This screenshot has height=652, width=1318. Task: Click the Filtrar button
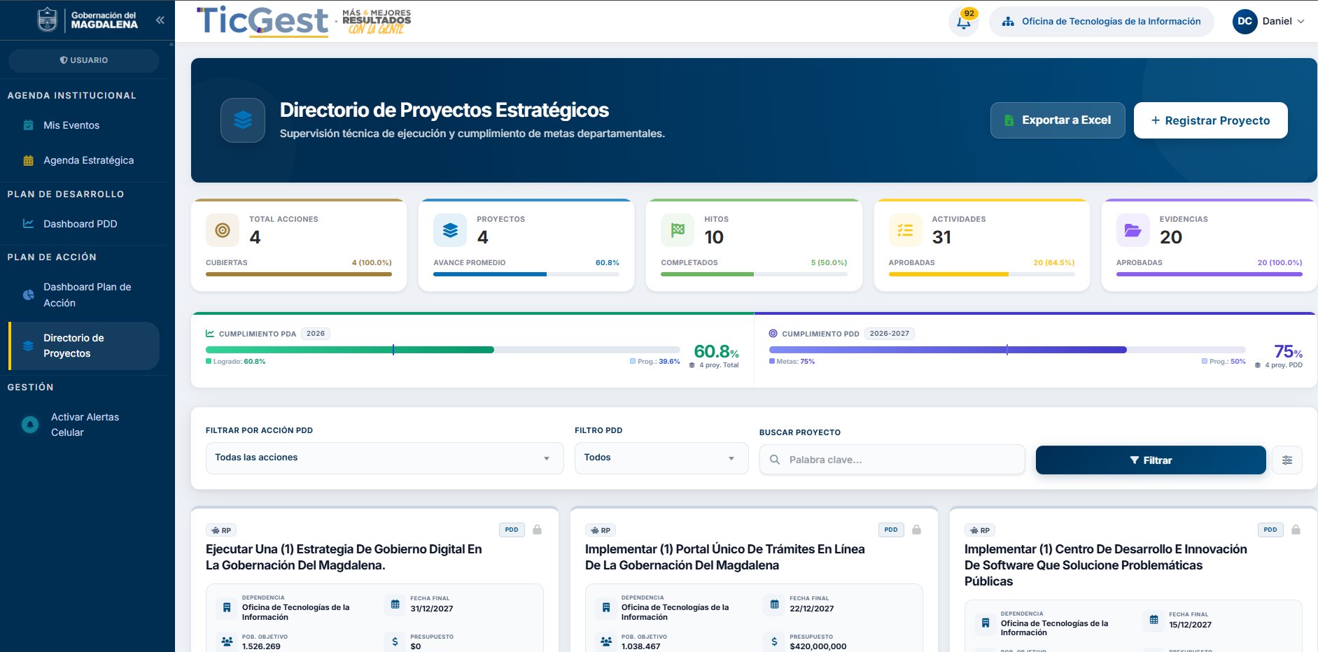1151,460
